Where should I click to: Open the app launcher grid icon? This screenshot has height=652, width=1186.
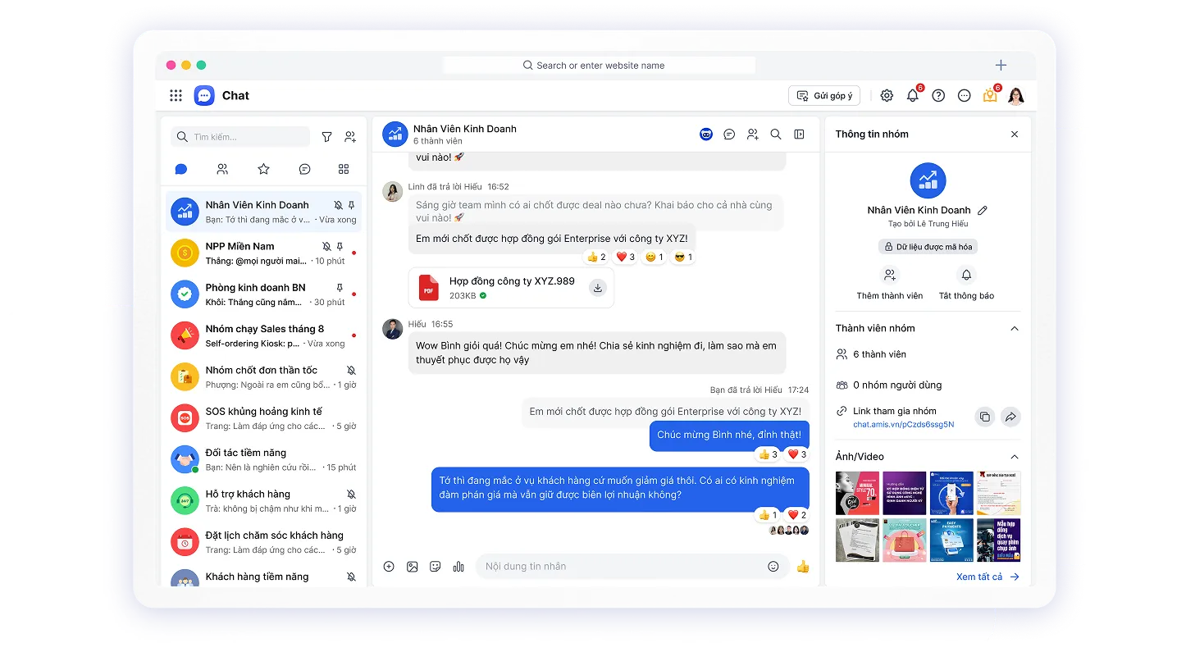pos(176,96)
